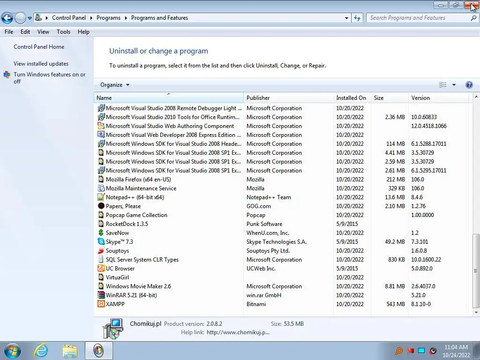
Task: Click the change view icon
Action: coord(442,85)
